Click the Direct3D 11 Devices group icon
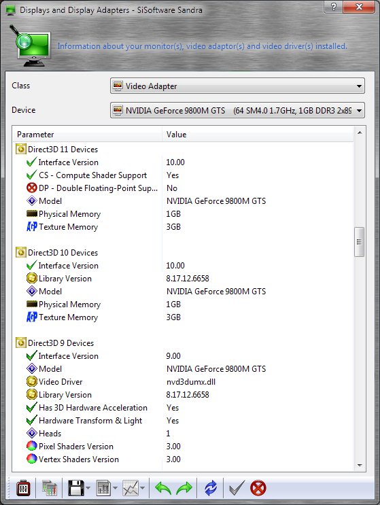 pos(21,150)
